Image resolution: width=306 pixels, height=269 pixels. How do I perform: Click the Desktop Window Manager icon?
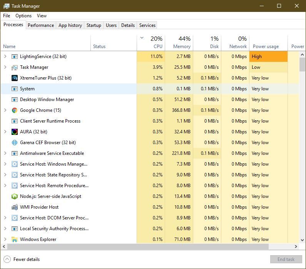click(15, 100)
